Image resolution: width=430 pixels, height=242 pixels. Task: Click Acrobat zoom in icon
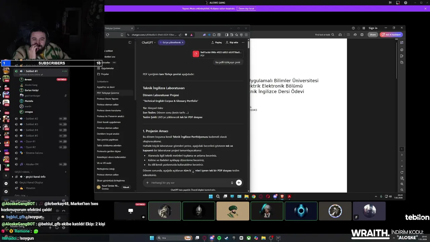tap(402, 184)
